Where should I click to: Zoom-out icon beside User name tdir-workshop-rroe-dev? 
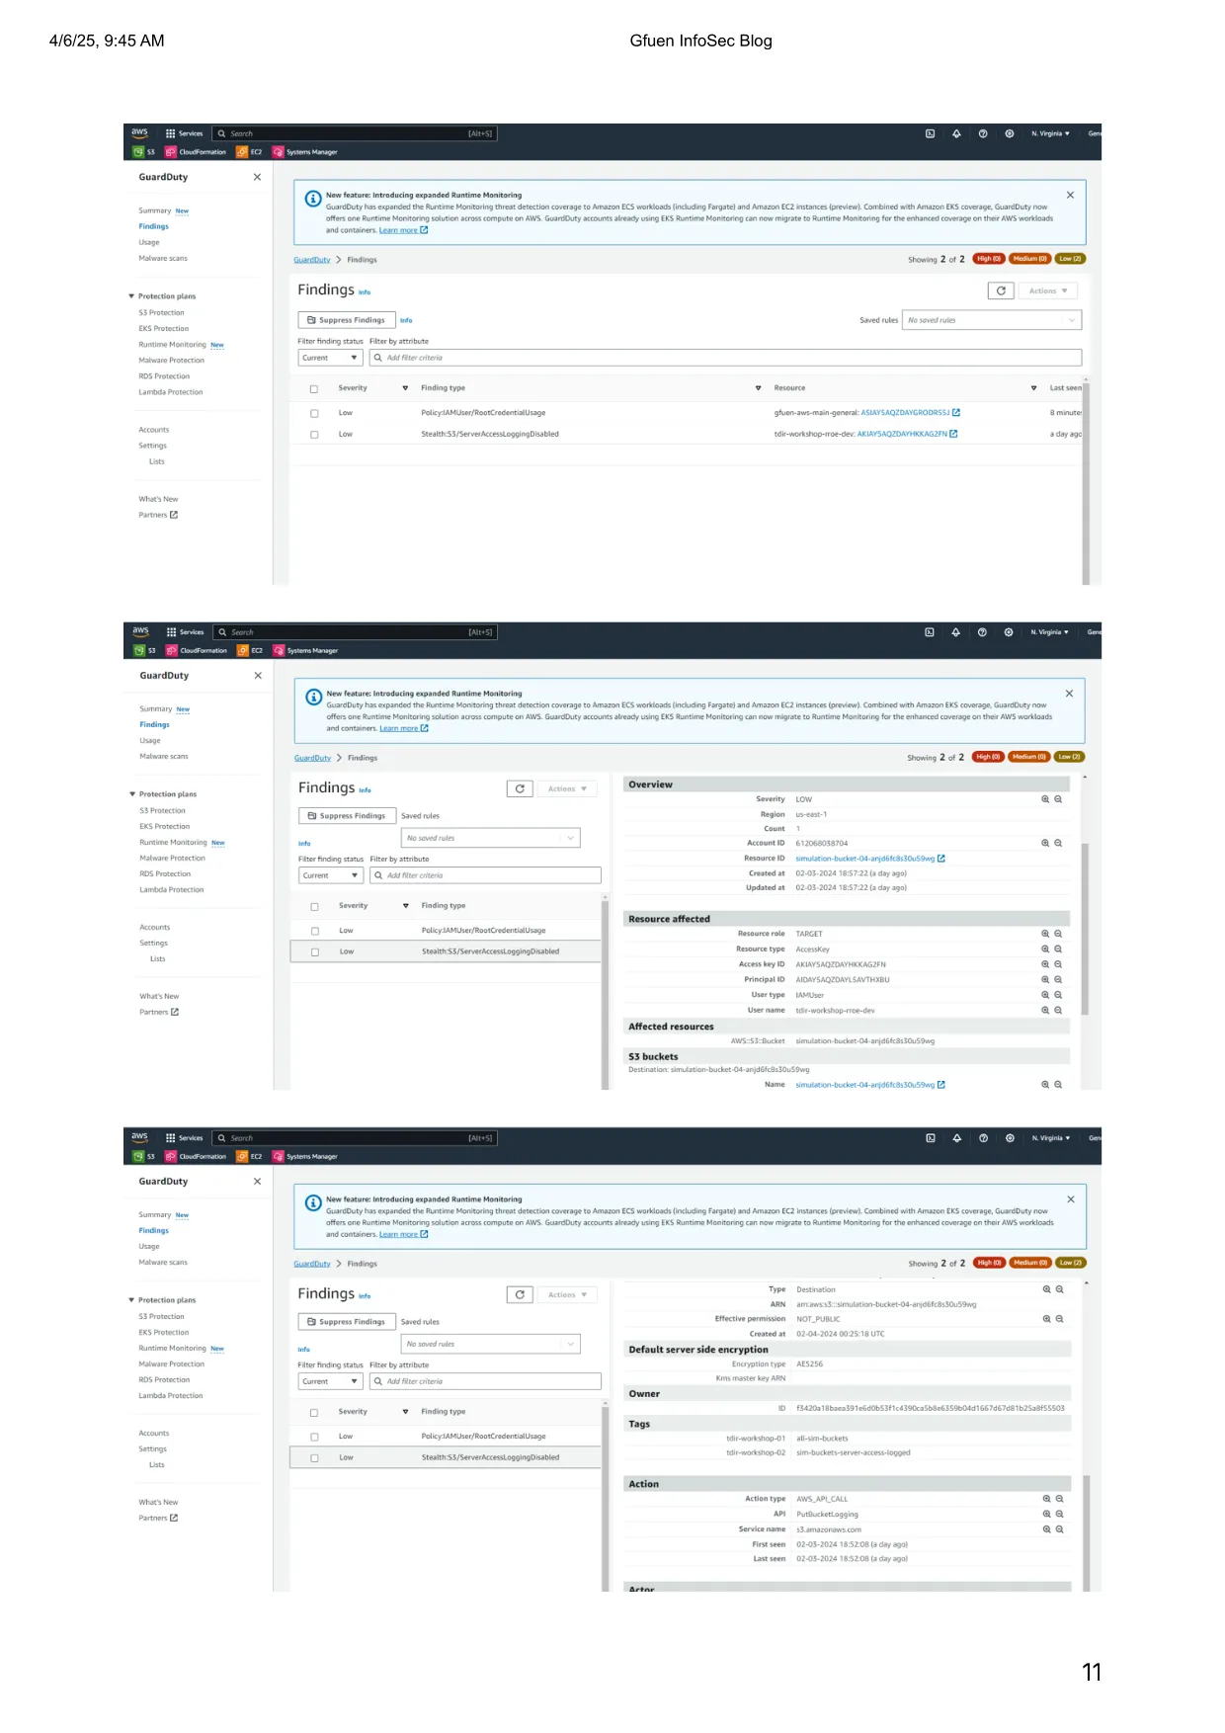(x=1058, y=1010)
